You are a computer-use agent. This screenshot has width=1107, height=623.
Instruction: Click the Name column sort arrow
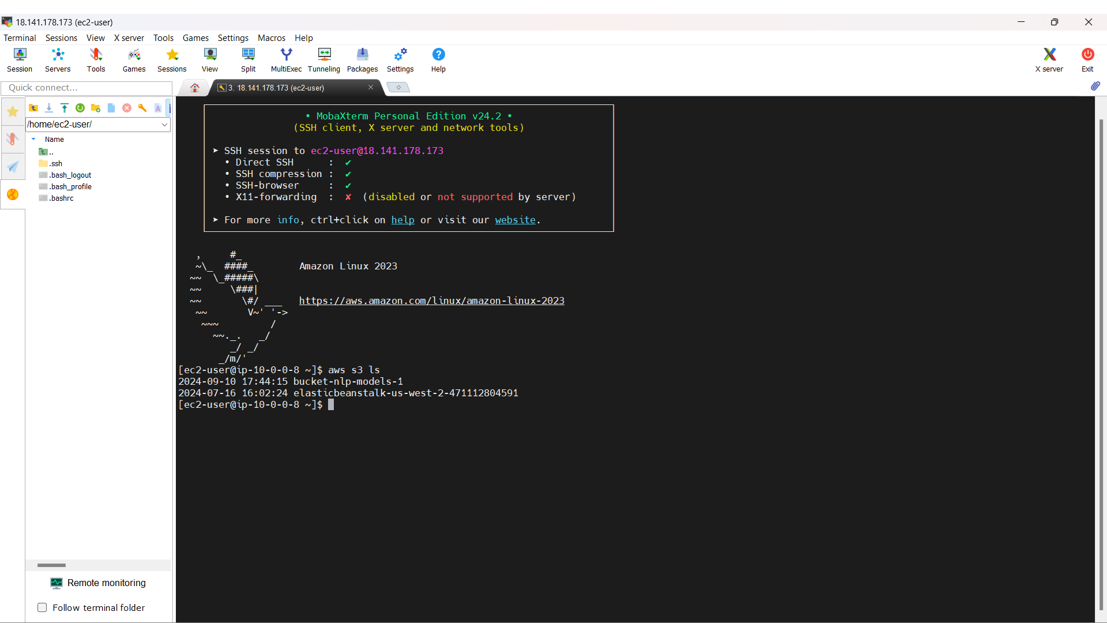[33, 139]
